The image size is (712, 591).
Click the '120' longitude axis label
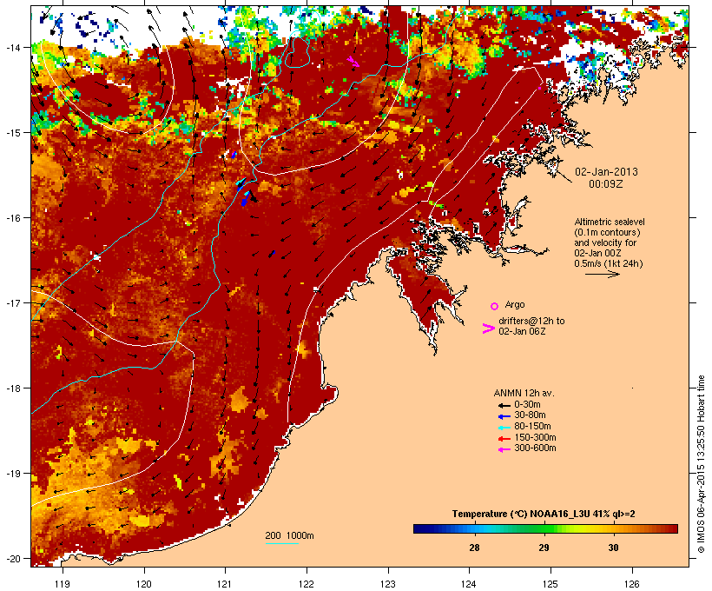[x=144, y=584]
